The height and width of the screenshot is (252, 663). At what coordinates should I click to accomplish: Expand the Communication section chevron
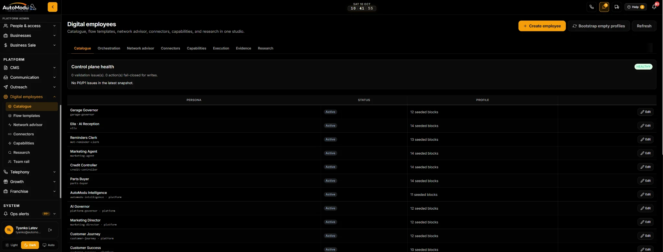(x=54, y=77)
